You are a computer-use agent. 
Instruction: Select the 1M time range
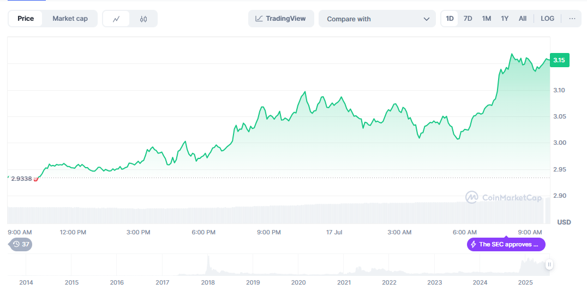pyautogui.click(x=486, y=19)
